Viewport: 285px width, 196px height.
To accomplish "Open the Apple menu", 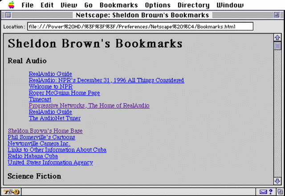I will pos(11,5).
